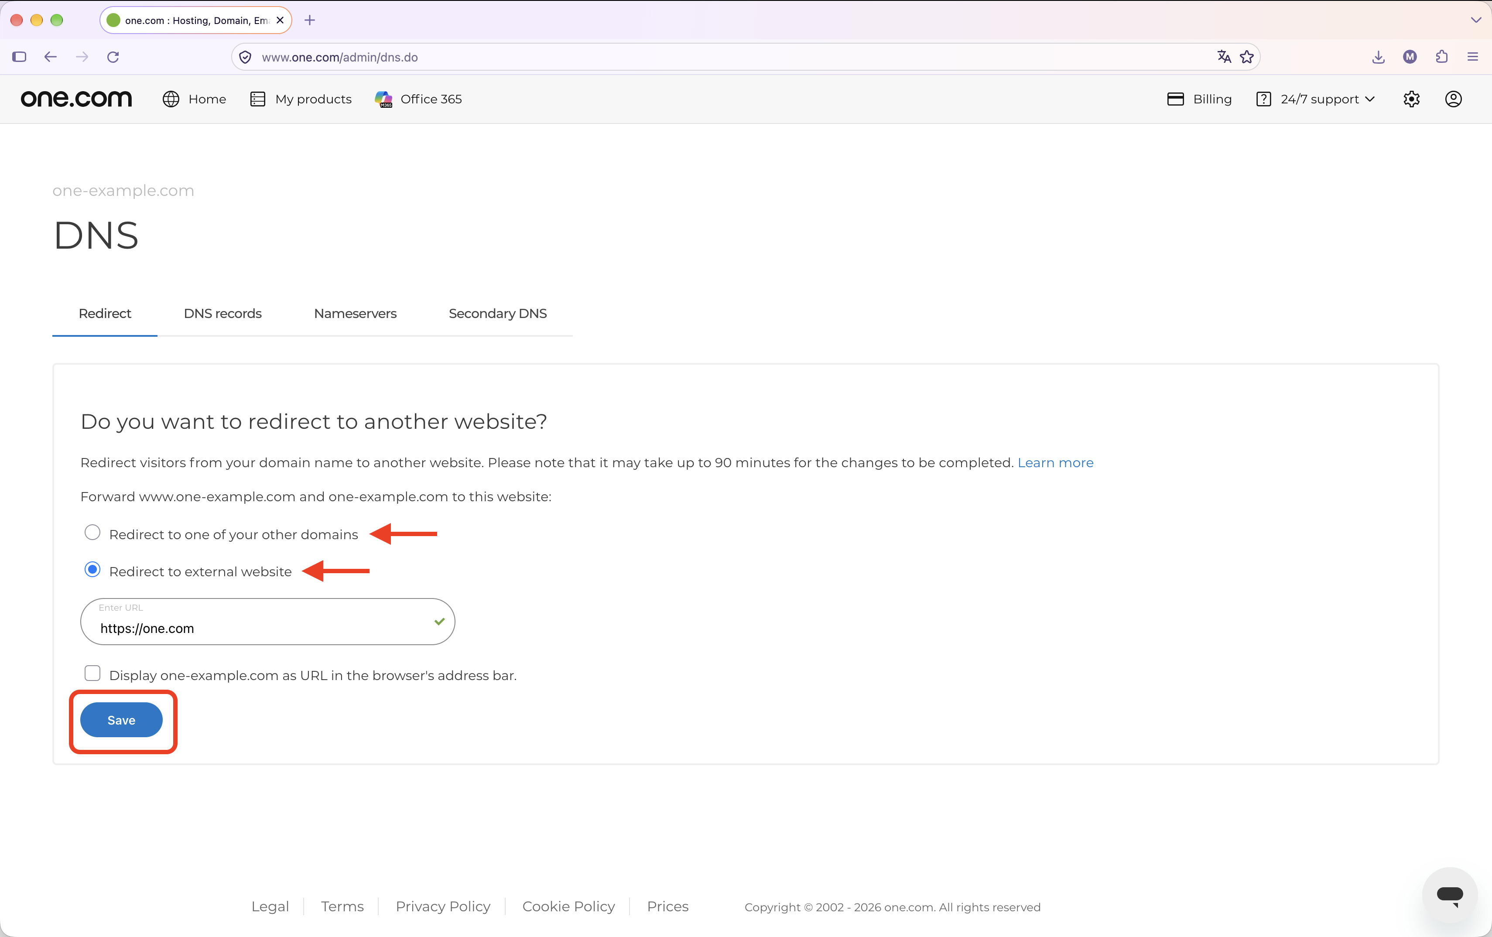Image resolution: width=1492 pixels, height=937 pixels.
Task: Click the shield icon in address bar
Action: click(x=245, y=57)
